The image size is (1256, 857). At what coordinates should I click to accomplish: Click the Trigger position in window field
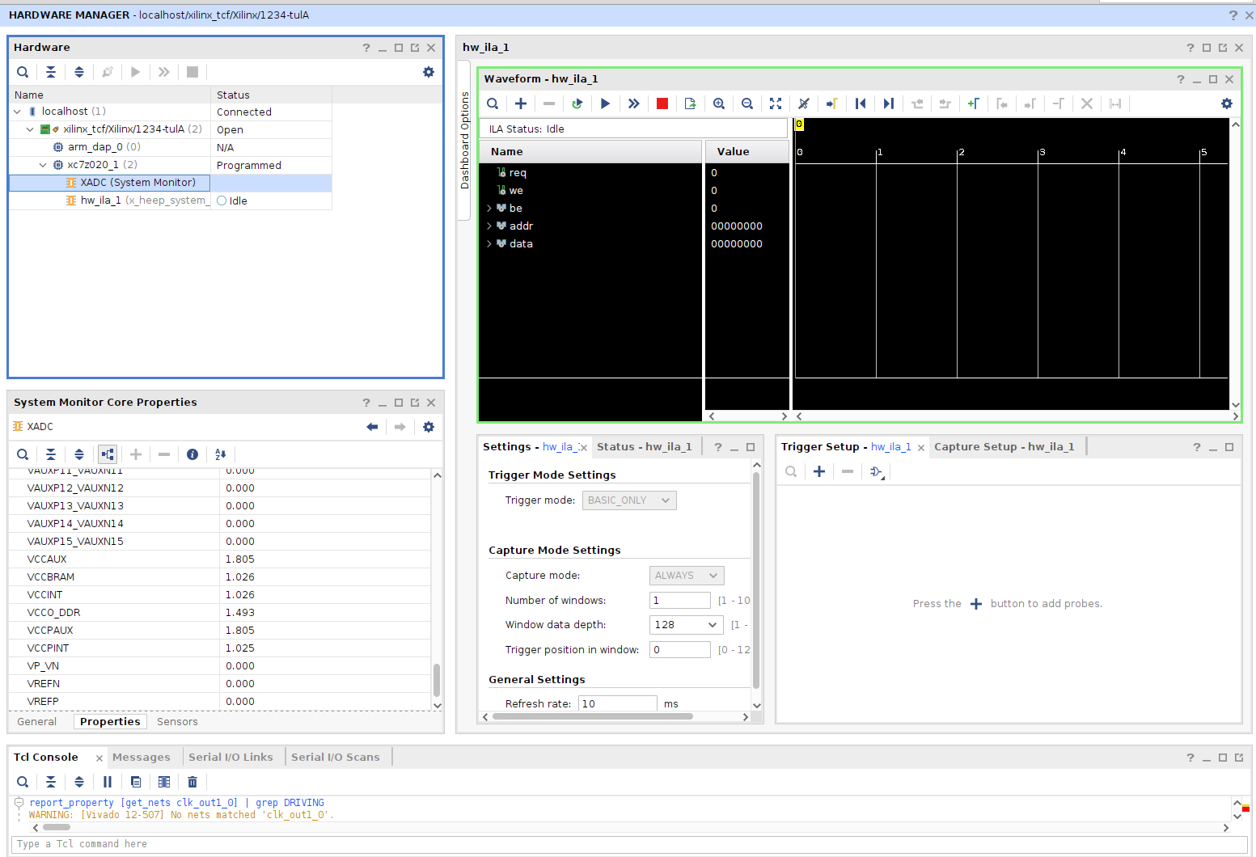(x=680, y=650)
